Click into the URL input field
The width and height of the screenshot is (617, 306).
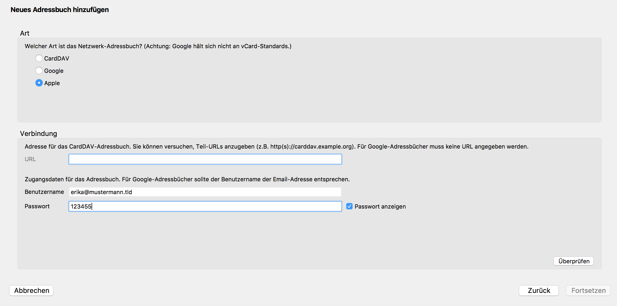point(205,159)
